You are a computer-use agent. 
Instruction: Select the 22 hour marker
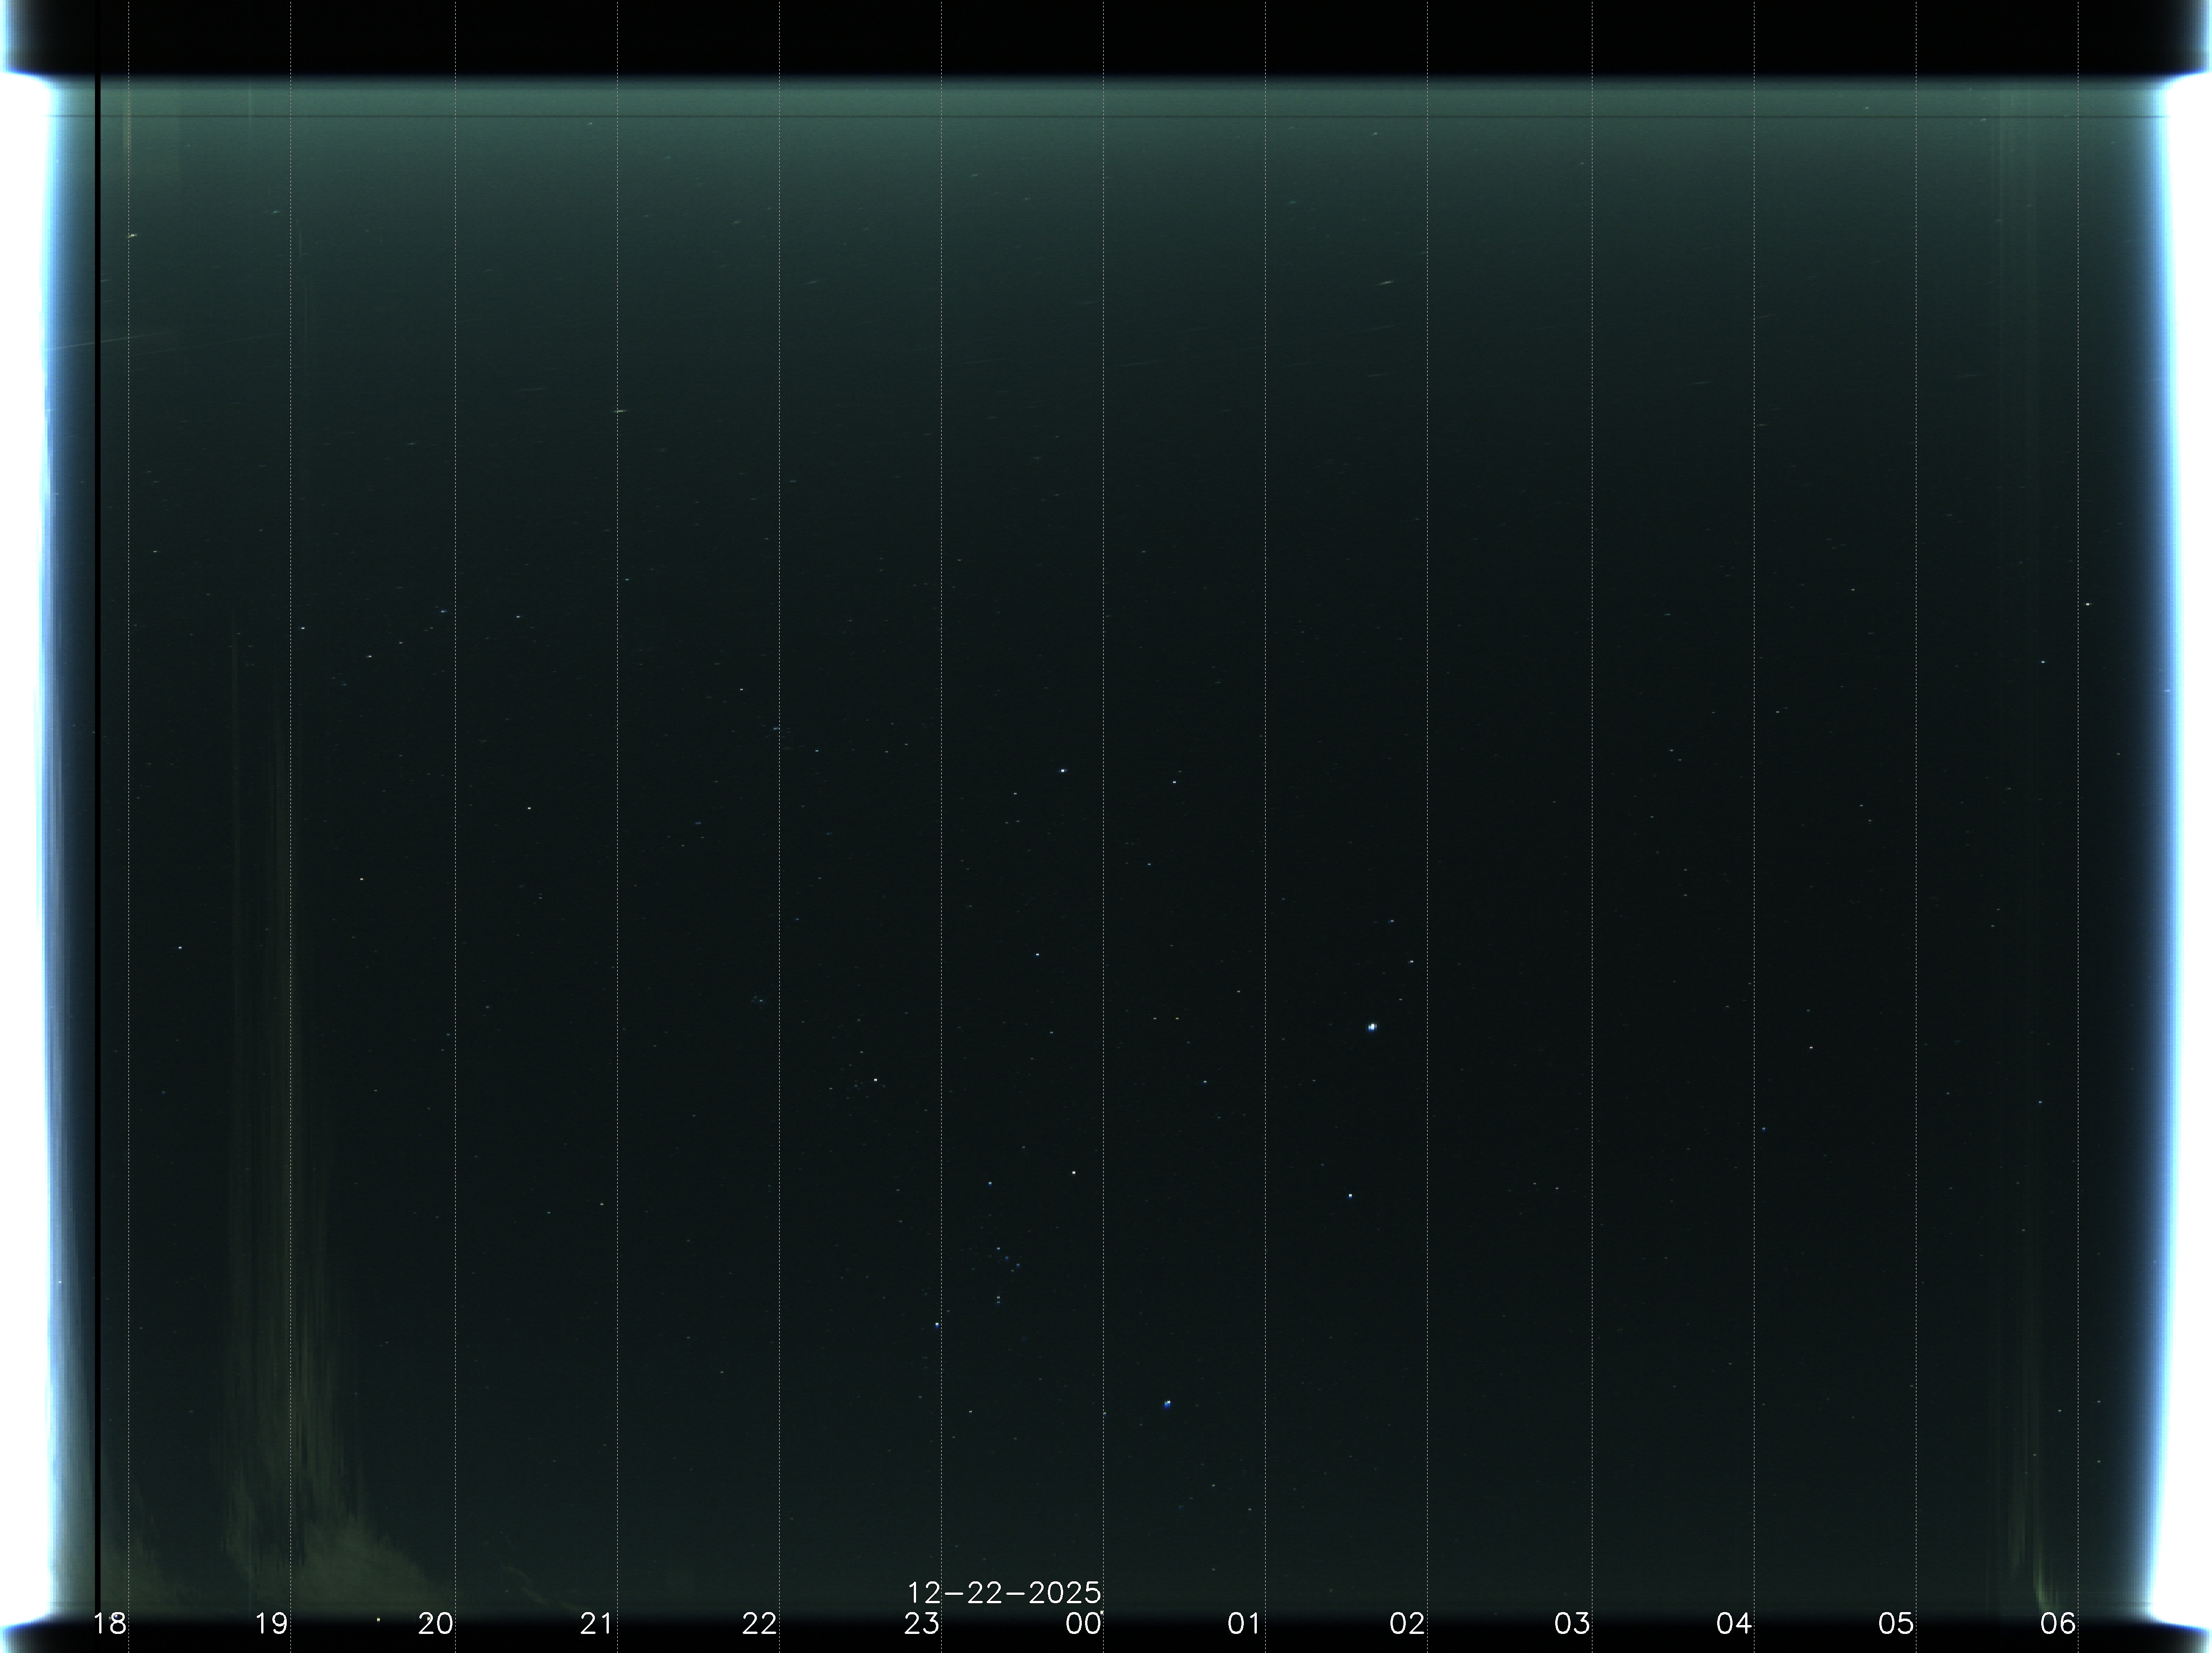(x=759, y=1623)
